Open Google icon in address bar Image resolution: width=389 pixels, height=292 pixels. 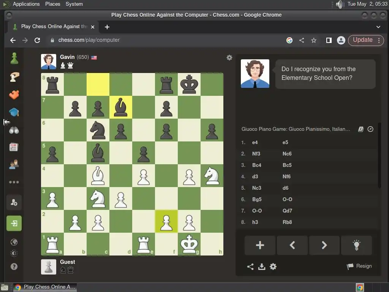point(289,40)
